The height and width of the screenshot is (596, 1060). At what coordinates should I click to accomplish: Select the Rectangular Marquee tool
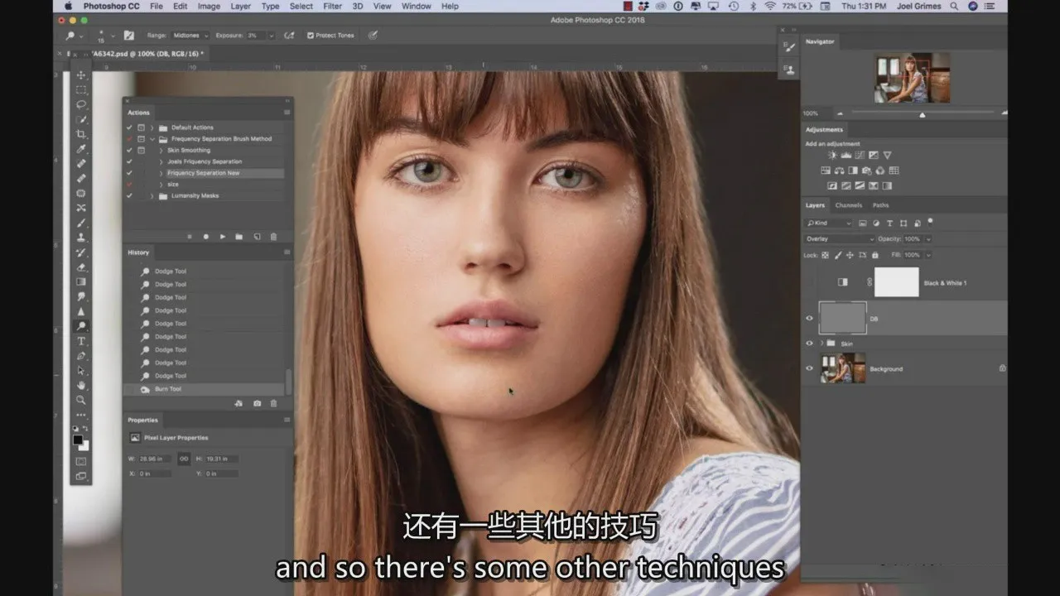coord(81,90)
